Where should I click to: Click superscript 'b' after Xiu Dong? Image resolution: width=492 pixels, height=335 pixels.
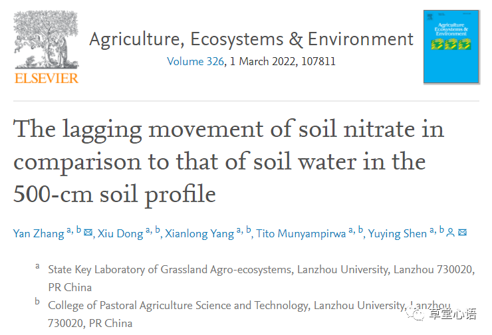pos(158,230)
